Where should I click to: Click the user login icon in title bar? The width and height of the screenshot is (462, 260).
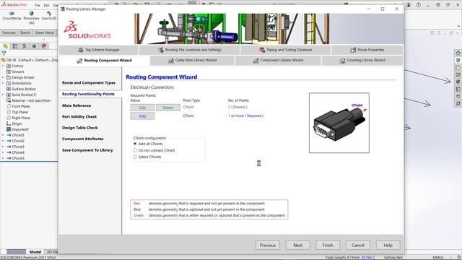tap(409, 5)
